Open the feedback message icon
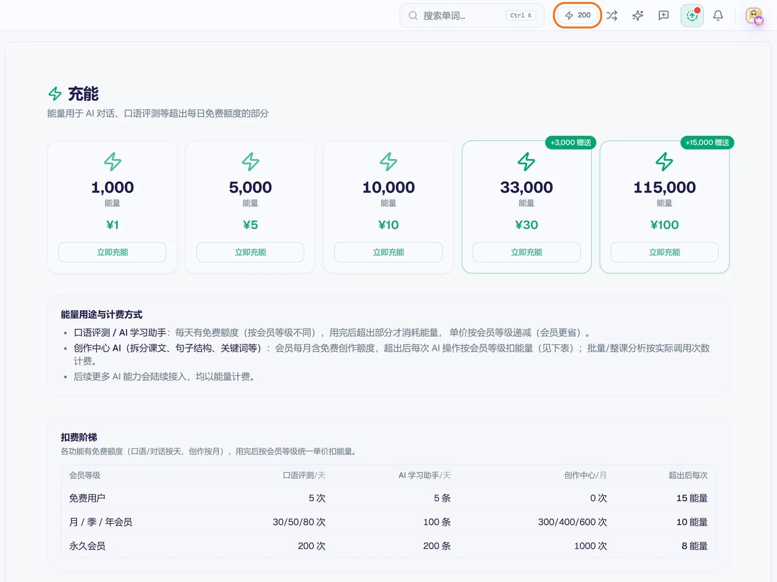777x582 pixels. coord(663,16)
